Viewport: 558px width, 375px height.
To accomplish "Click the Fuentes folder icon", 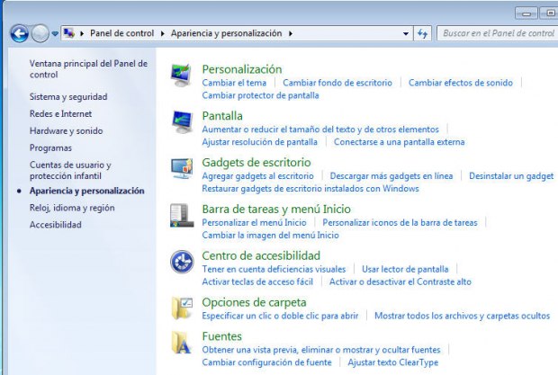I will click(182, 343).
